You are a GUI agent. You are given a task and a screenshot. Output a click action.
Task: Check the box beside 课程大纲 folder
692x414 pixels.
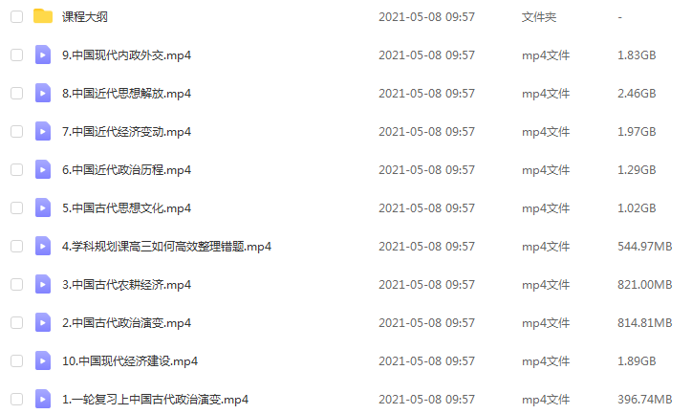point(17,17)
